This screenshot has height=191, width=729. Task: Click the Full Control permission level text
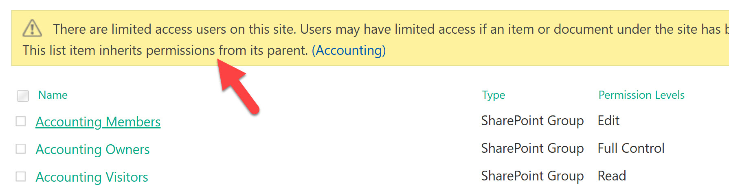click(x=630, y=148)
